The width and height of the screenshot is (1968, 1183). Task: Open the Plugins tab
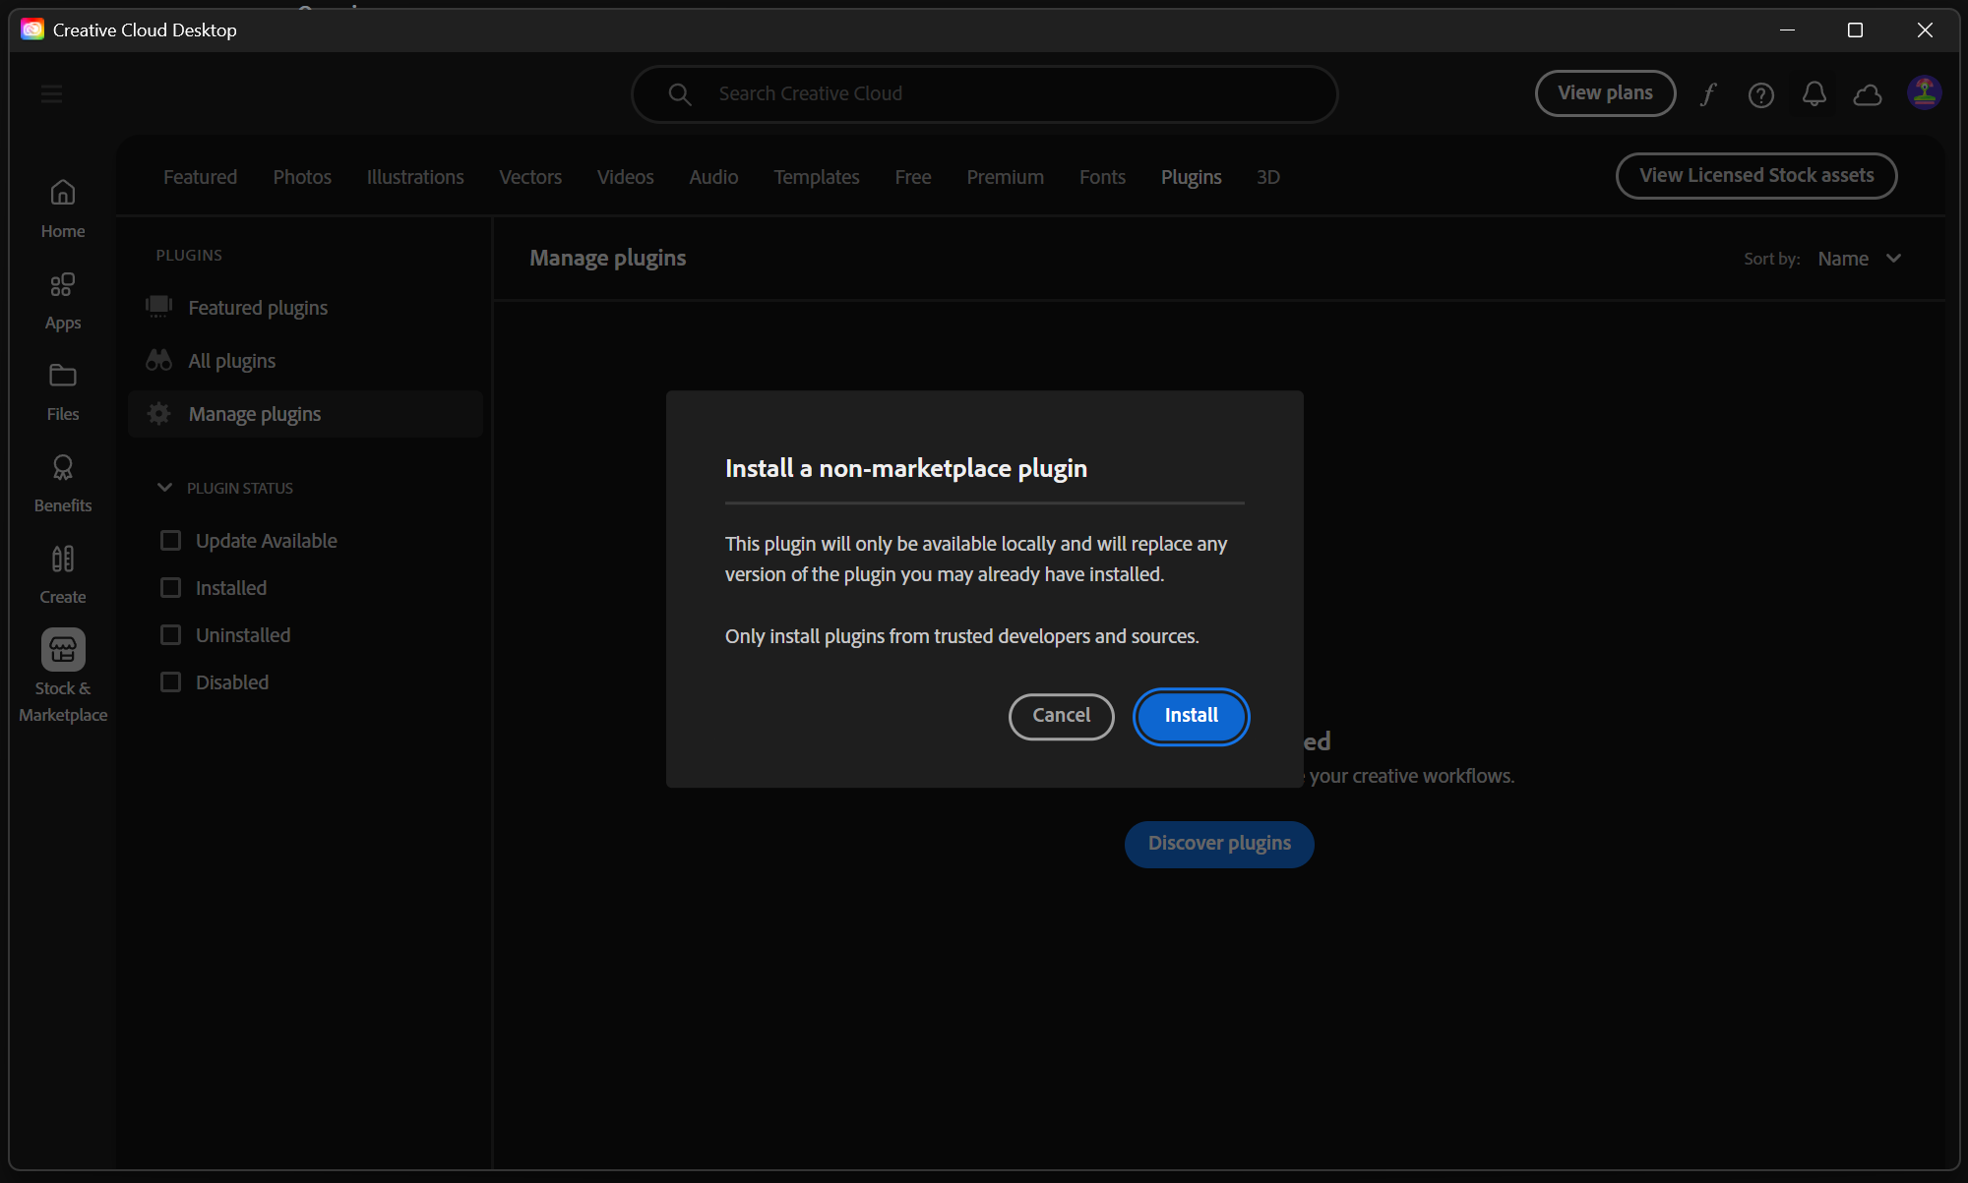(1191, 177)
